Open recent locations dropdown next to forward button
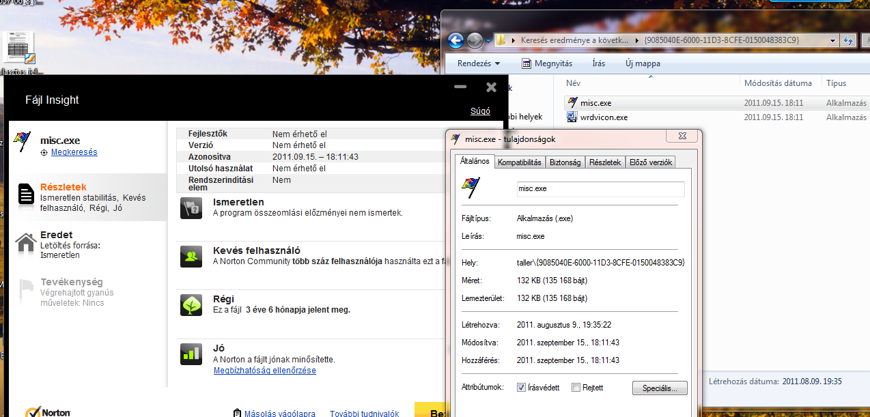The image size is (870, 417). click(x=488, y=41)
